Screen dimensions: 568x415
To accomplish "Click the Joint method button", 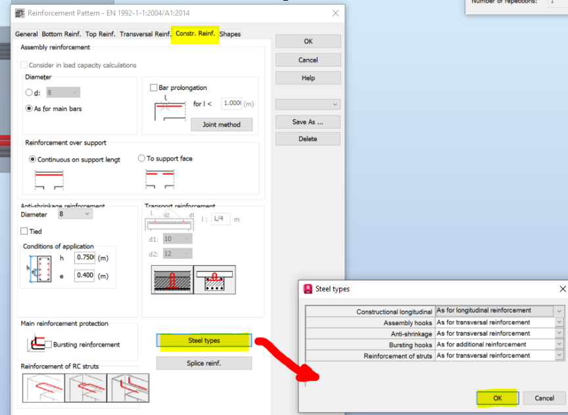I will coord(222,123).
